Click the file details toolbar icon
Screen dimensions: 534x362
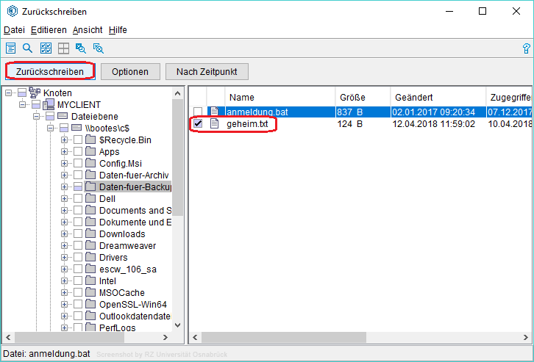click(11, 48)
